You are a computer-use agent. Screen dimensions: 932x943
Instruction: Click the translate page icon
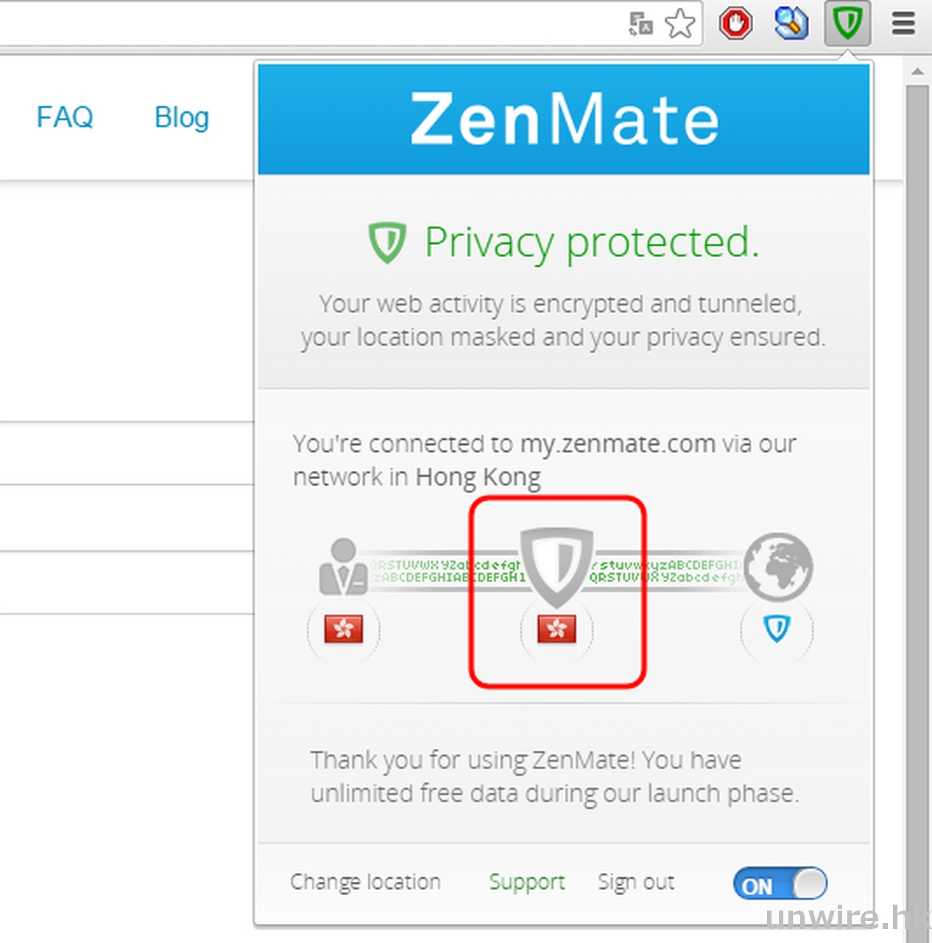(x=640, y=24)
